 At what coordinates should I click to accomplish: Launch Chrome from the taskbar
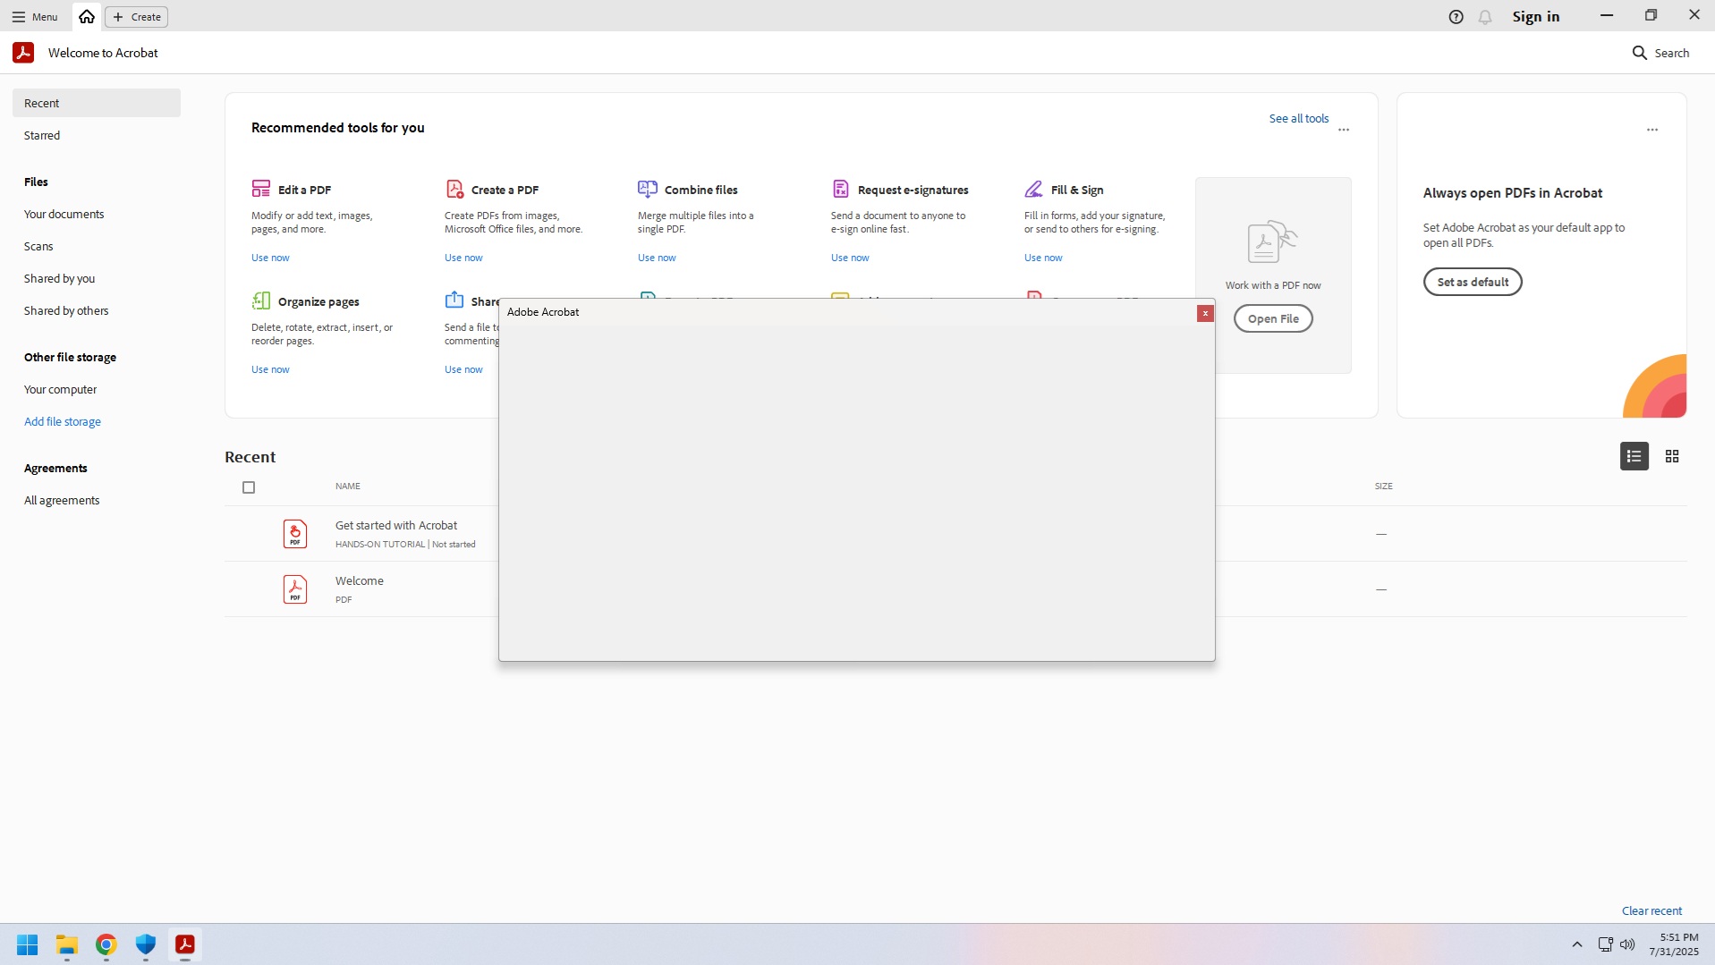[x=106, y=944]
